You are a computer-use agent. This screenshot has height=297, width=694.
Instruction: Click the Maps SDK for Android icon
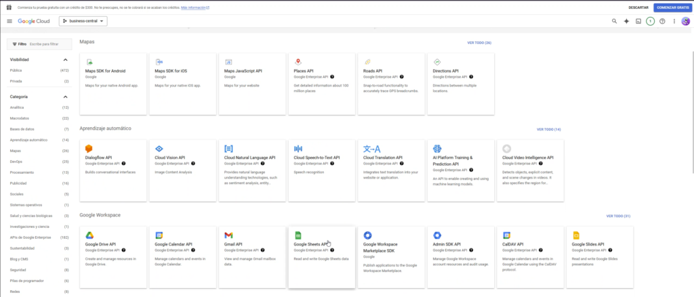89,62
